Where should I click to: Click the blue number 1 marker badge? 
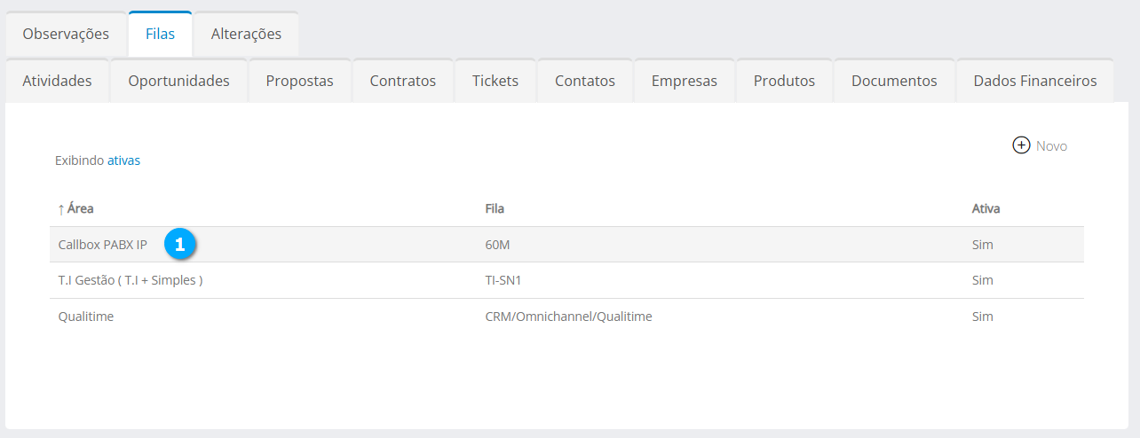179,245
